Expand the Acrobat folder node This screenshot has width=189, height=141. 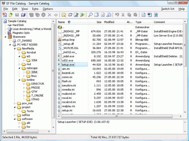tap(19, 53)
